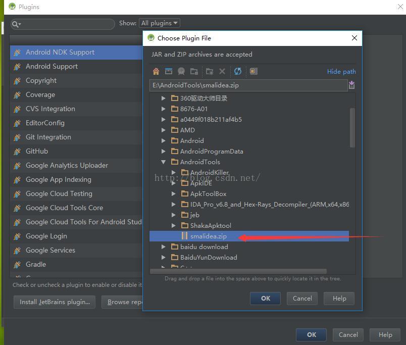Create New Folder via toolbar icon
This screenshot has height=345, width=406.
pos(210,71)
